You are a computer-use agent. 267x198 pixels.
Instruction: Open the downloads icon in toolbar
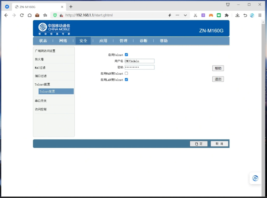[x=237, y=15]
